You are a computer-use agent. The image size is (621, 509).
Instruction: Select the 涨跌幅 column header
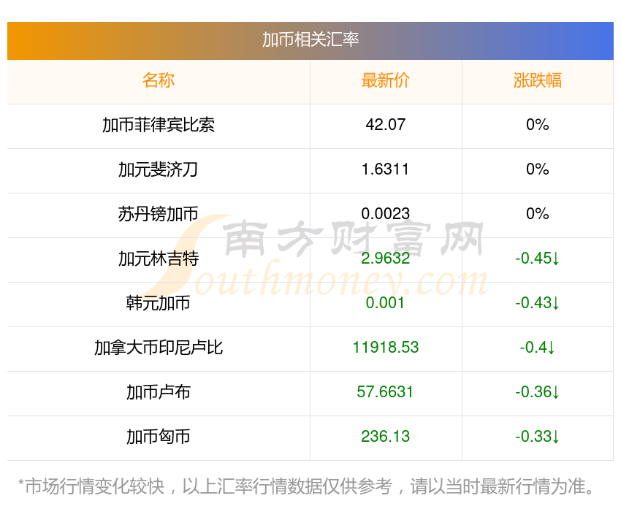(538, 80)
